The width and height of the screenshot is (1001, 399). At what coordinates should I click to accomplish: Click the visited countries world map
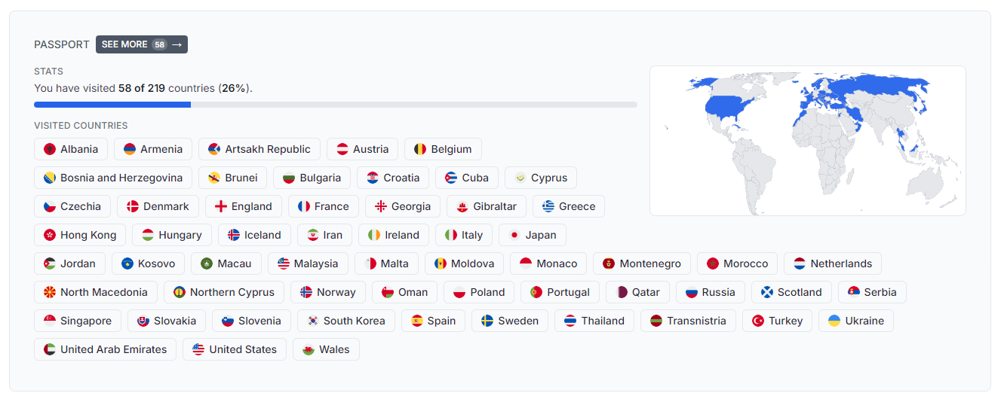[x=807, y=141]
